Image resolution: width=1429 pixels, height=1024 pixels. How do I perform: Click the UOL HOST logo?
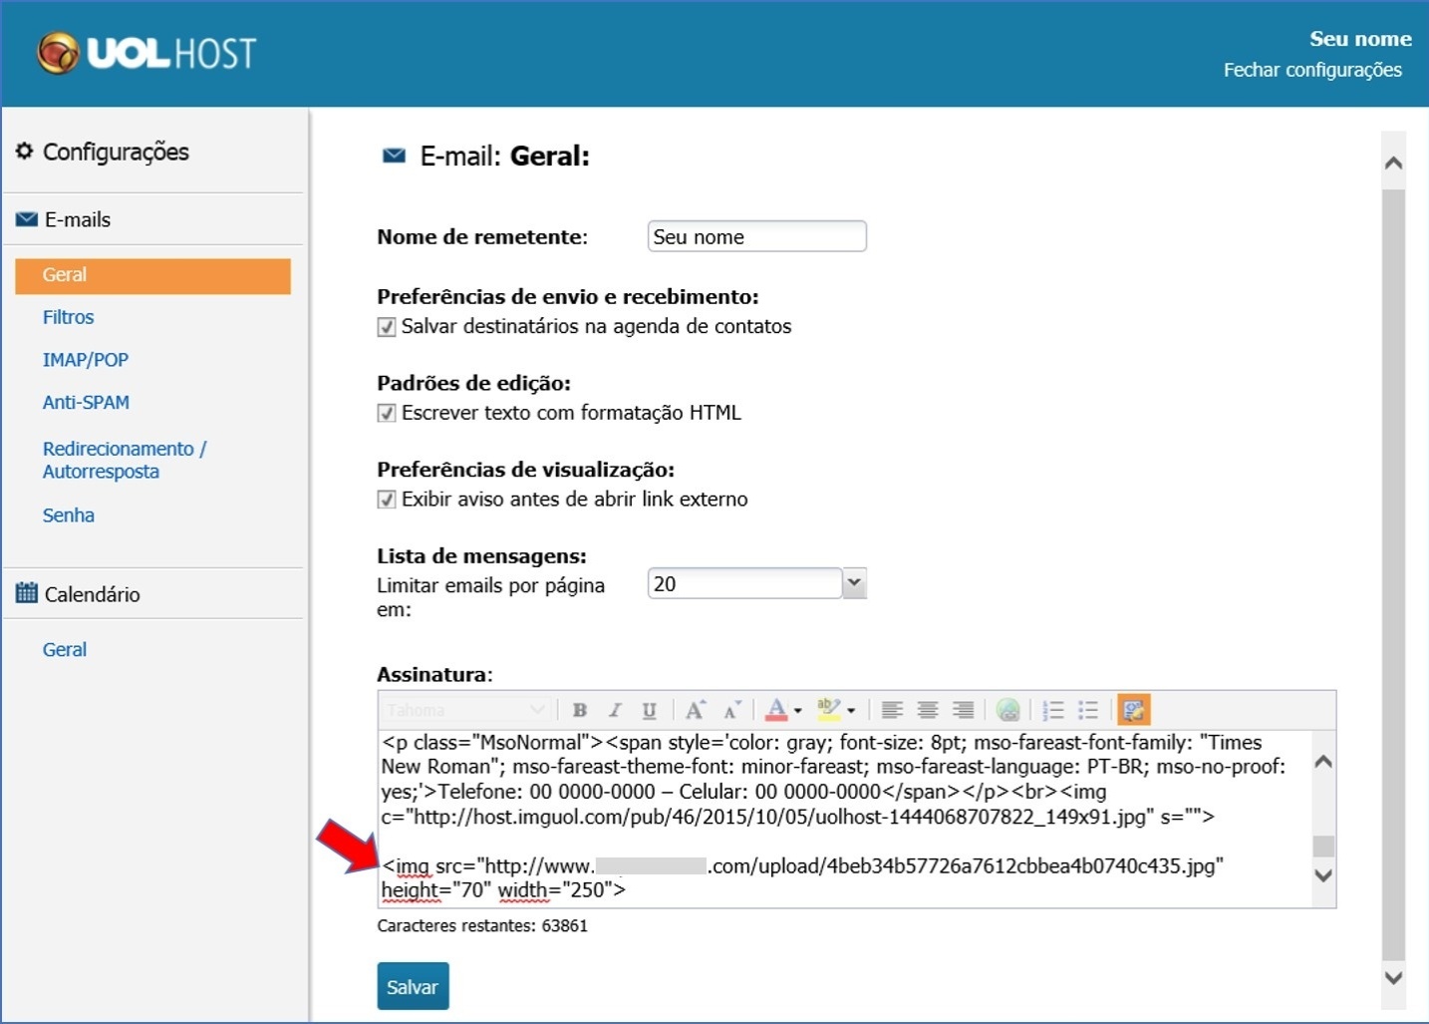pos(146,53)
